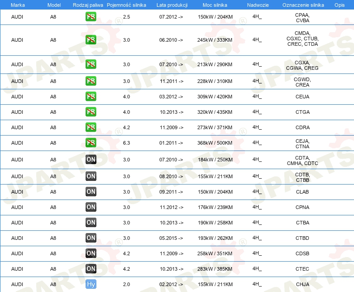Click the green PB icon for engine CEUA
The height and width of the screenshot is (292, 354).
click(x=91, y=97)
